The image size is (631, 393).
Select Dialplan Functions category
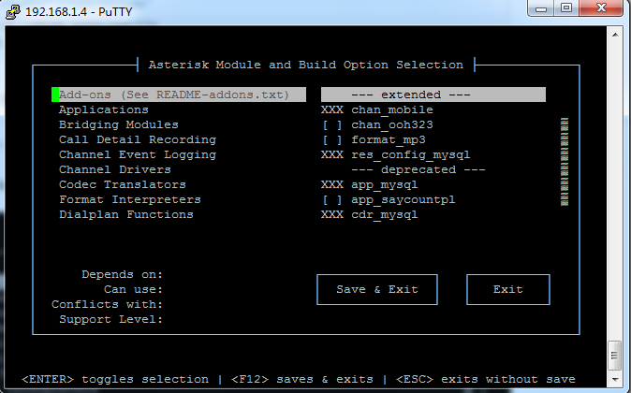click(126, 214)
